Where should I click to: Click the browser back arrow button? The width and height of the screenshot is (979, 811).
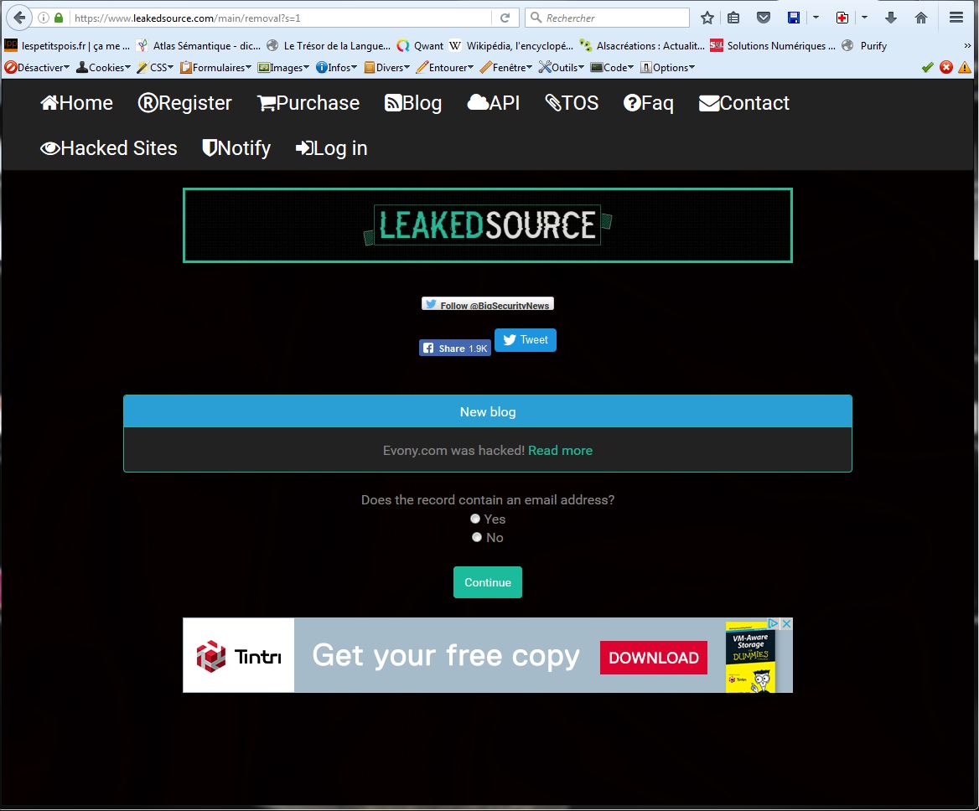[x=18, y=18]
